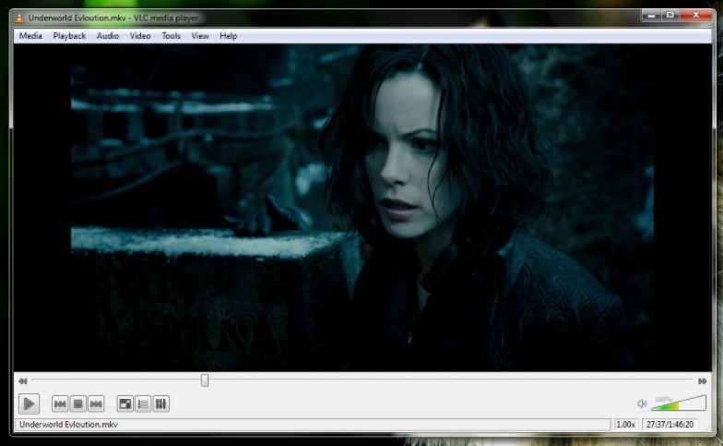The height and width of the screenshot is (446, 723).
Task: Step forward with faster arrows icon
Action: [703, 380]
